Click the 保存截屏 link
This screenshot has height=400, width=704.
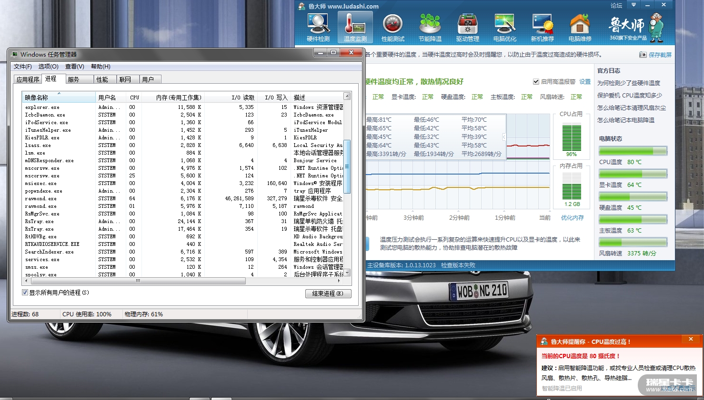coord(660,55)
